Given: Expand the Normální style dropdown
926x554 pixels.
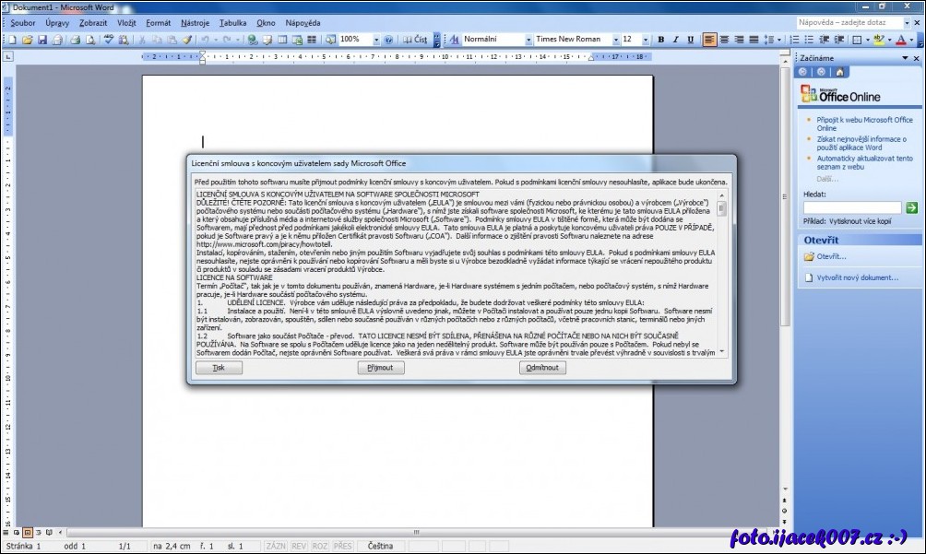Looking at the screenshot, I should (527, 40).
